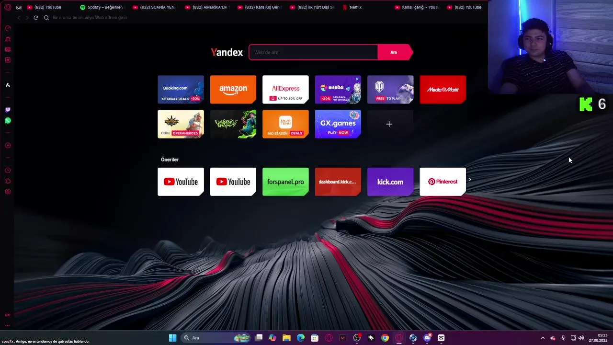Open the Opera GX main menu logo

pos(8,7)
